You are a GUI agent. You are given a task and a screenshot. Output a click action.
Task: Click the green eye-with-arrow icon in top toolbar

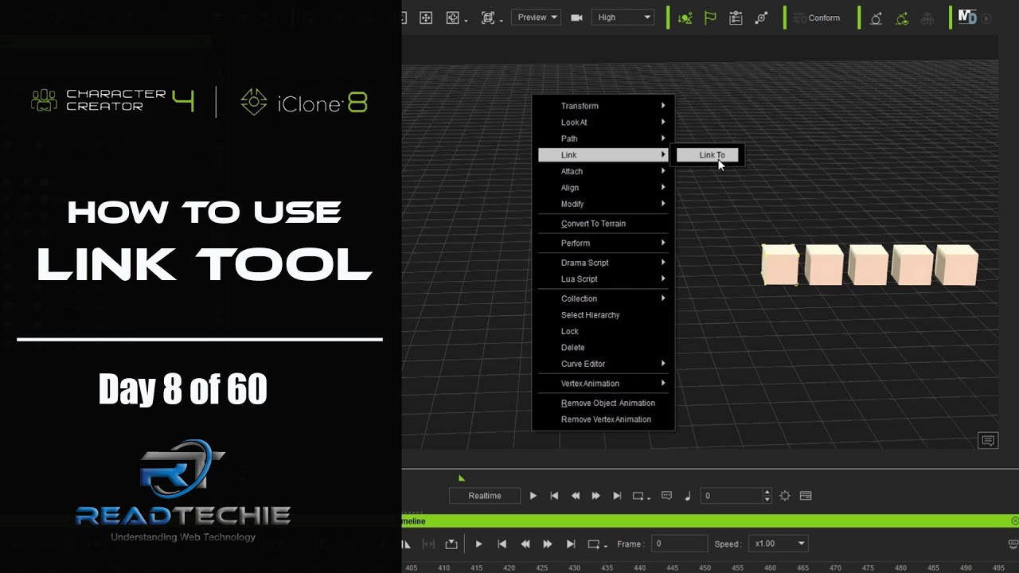point(902,18)
